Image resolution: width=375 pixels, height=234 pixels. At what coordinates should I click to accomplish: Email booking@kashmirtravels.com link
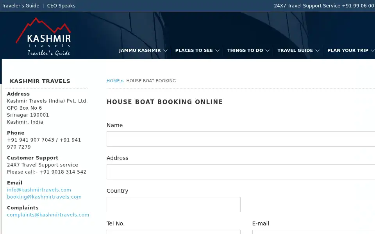(44, 197)
